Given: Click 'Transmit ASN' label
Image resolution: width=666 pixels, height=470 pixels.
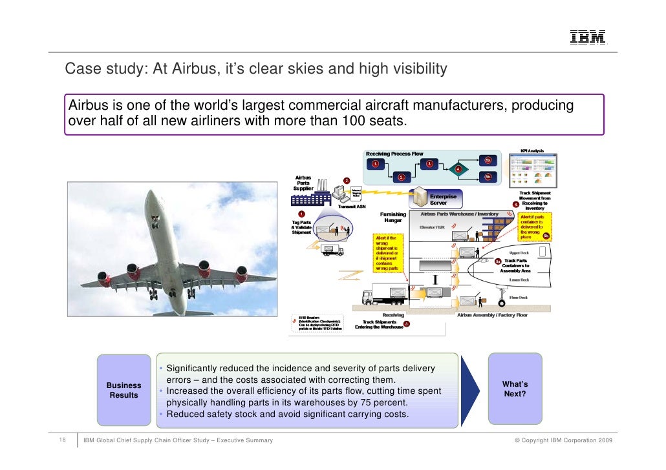Looking at the screenshot, I should click(x=352, y=207).
